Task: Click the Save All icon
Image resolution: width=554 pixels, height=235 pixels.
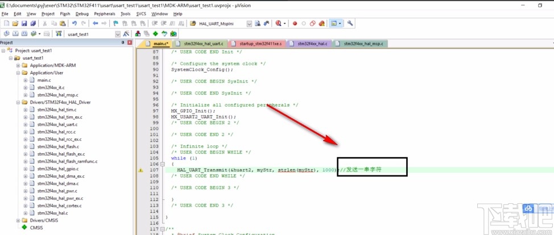Action: tap(33, 23)
